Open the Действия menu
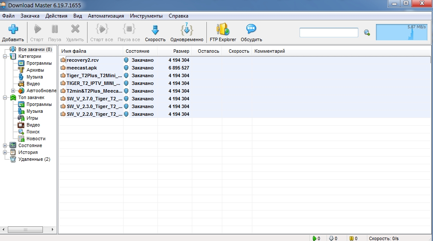 point(56,16)
